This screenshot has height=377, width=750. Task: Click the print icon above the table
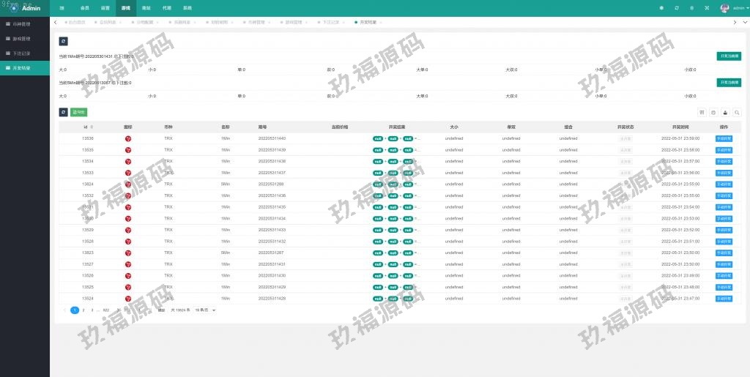pyautogui.click(x=714, y=113)
